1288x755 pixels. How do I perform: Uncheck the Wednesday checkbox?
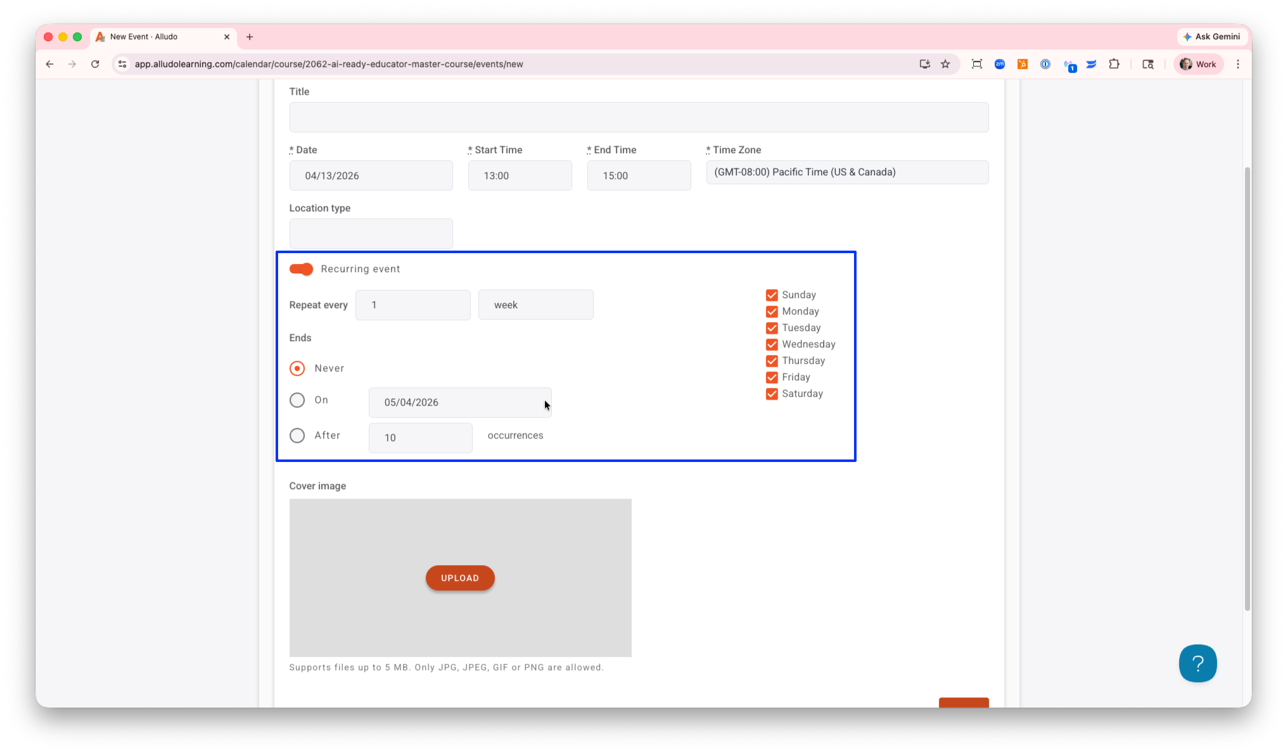click(772, 344)
